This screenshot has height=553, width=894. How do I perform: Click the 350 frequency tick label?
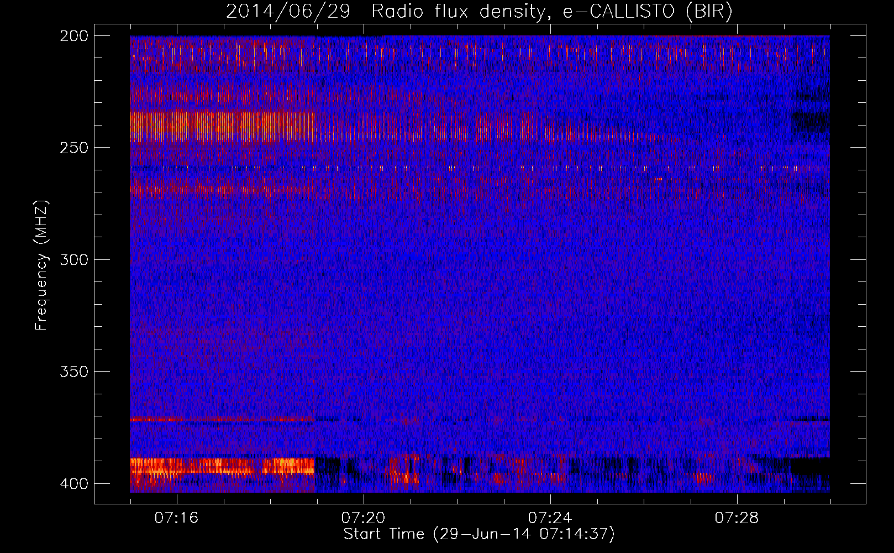click(73, 372)
